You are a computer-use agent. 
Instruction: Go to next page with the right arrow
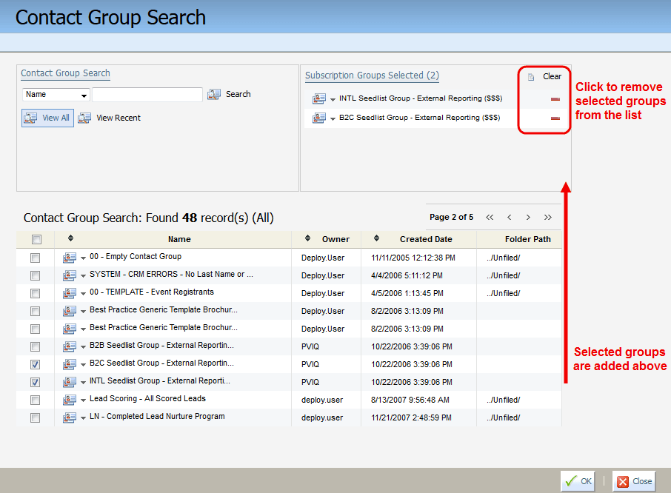point(528,217)
